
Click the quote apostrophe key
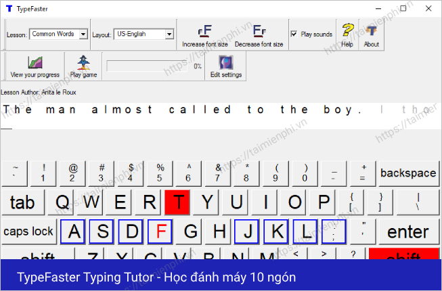[362, 231]
